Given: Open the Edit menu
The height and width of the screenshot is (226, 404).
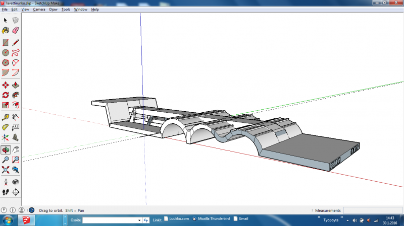Looking at the screenshot, I should [15, 10].
